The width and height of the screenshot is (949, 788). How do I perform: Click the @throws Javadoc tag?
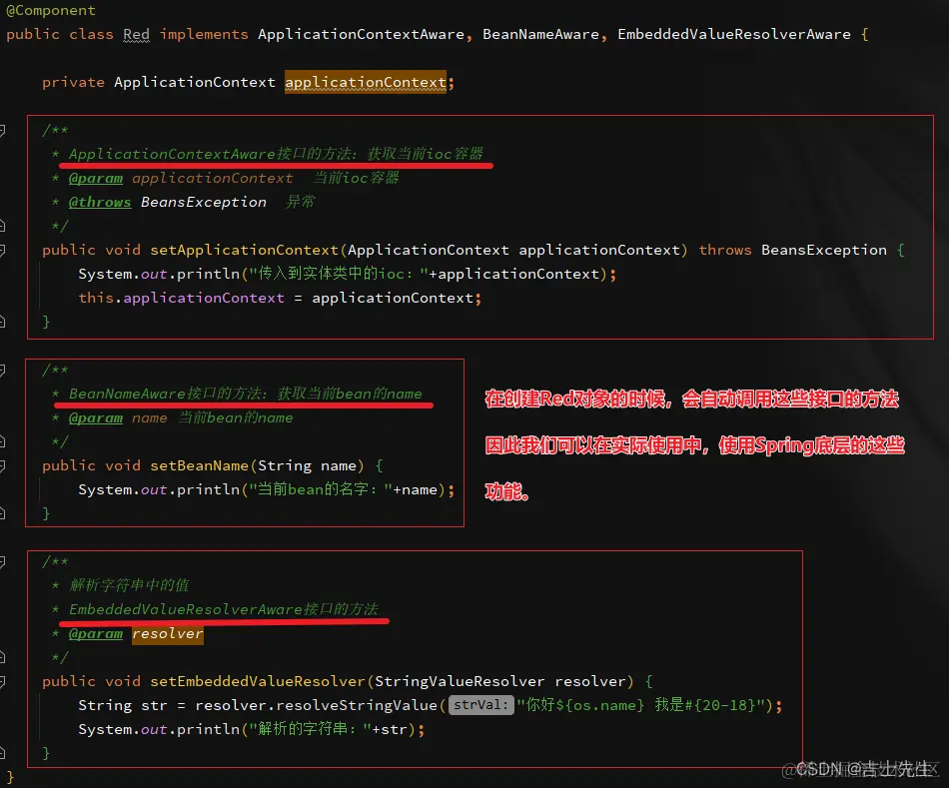point(100,202)
